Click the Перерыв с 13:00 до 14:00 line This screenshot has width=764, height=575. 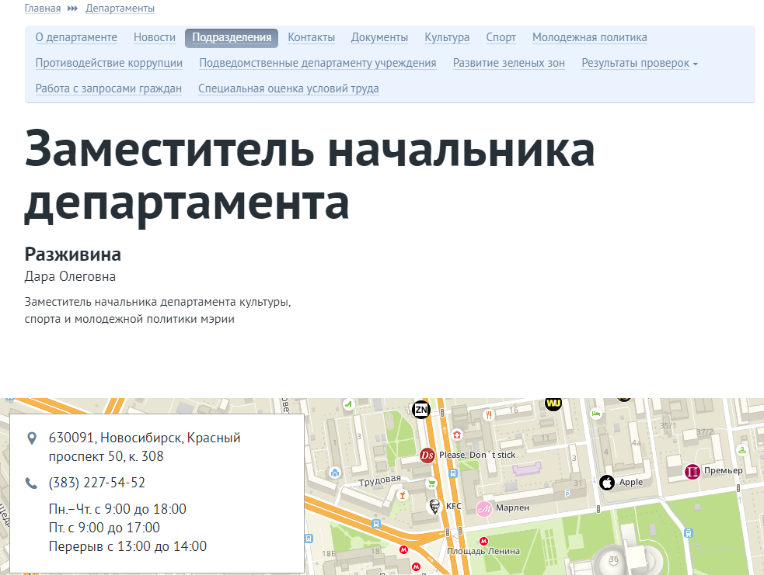127,546
